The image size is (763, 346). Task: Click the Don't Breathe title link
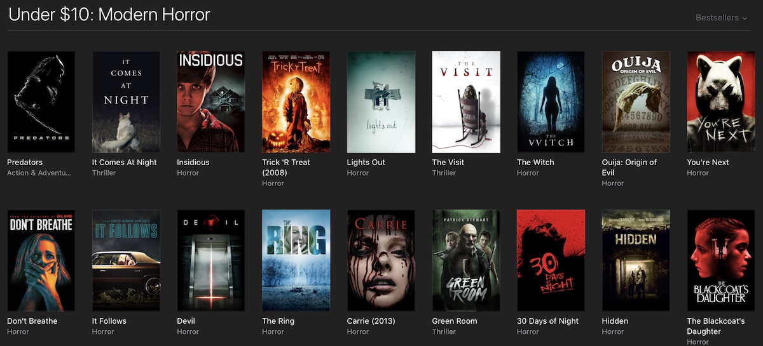[32, 321]
